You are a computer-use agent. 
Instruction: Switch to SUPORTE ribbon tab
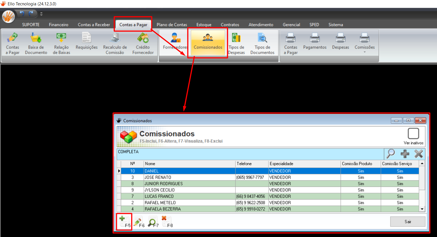(31, 25)
